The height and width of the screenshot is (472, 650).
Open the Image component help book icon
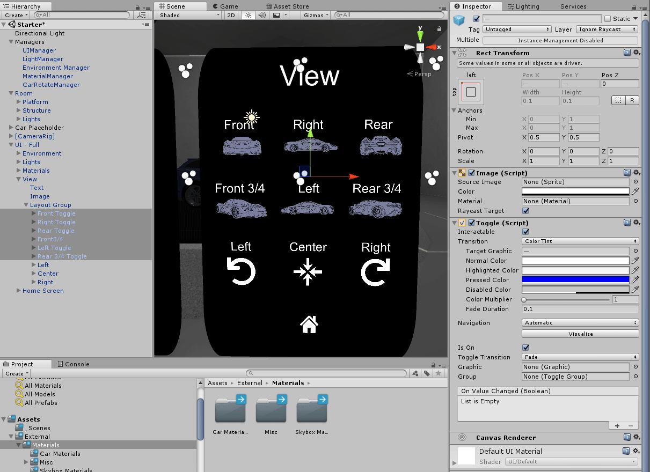627,173
